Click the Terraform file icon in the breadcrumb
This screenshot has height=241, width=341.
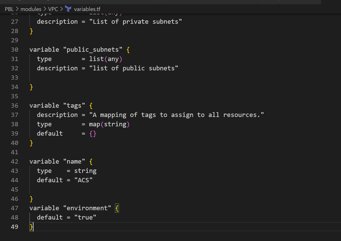68,9
